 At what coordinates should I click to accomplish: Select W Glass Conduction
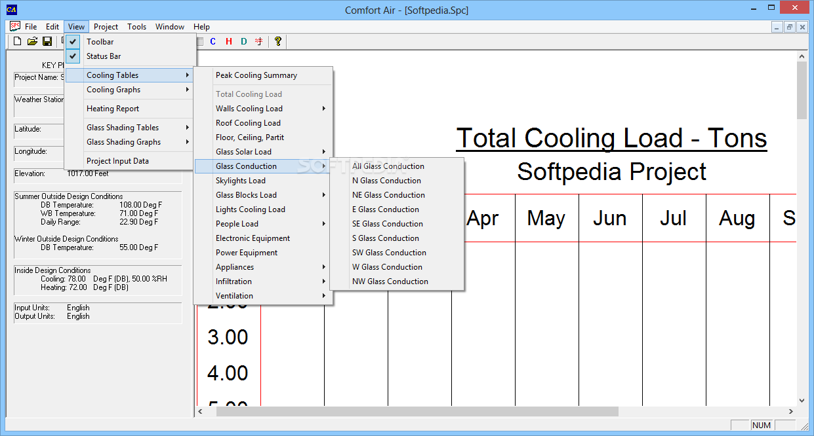coord(397,267)
